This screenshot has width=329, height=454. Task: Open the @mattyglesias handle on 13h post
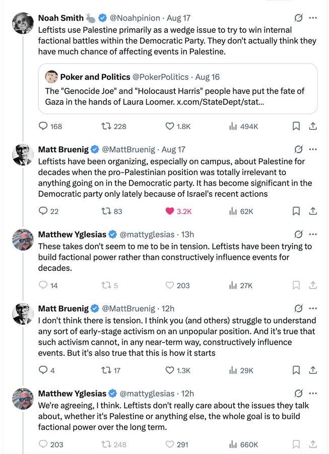pos(147,234)
